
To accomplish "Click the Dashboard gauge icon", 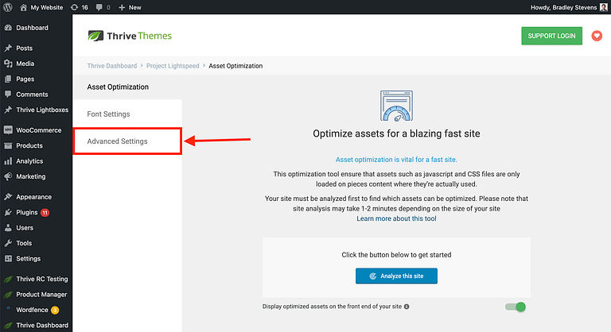I will click(8, 28).
